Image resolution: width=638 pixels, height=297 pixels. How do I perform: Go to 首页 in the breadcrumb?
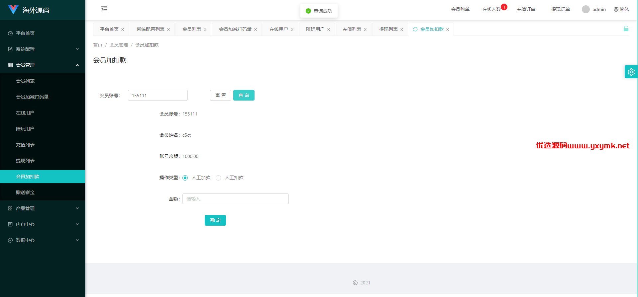click(98, 45)
